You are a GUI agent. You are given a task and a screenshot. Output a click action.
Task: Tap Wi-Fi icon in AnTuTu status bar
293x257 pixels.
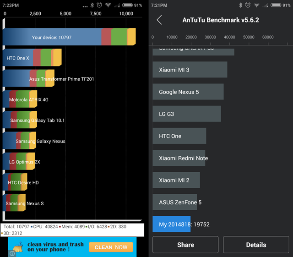click(x=257, y=5)
